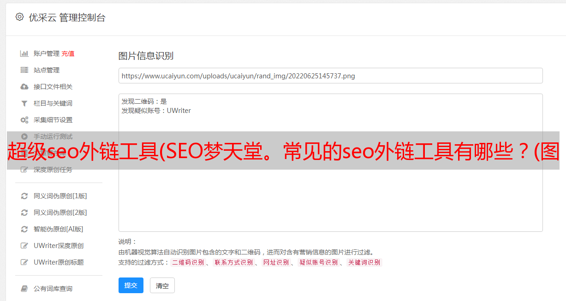Click the red 充值 link
Image resolution: width=566 pixels, height=301 pixels.
coord(68,53)
